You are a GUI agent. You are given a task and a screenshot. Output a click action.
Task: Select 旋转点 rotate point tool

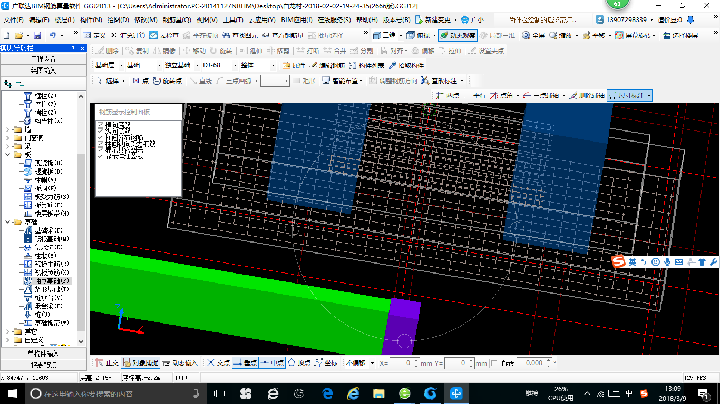coord(167,80)
